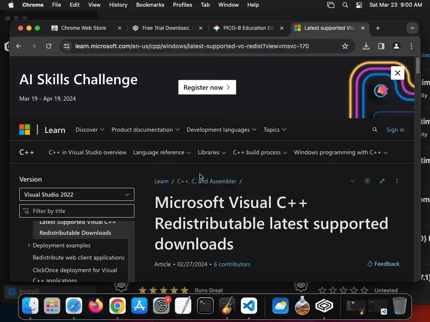This screenshot has width=430, height=322.
Task: Open the Learn home link
Action: coord(55,130)
